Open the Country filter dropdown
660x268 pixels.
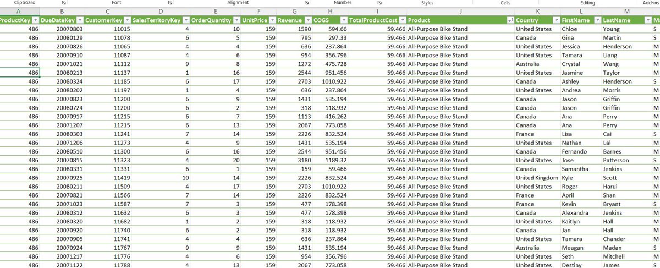pos(555,20)
